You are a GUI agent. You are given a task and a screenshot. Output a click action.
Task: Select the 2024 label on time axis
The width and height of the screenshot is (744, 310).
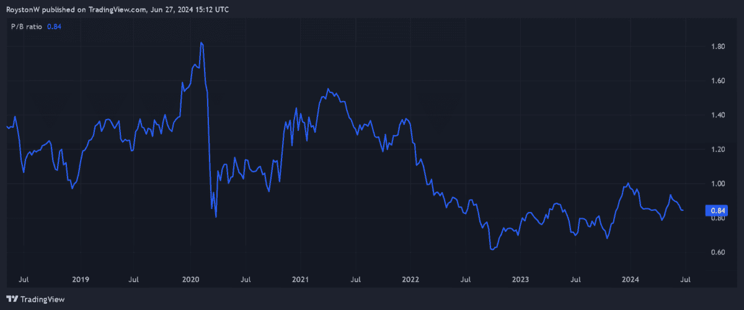(x=631, y=280)
